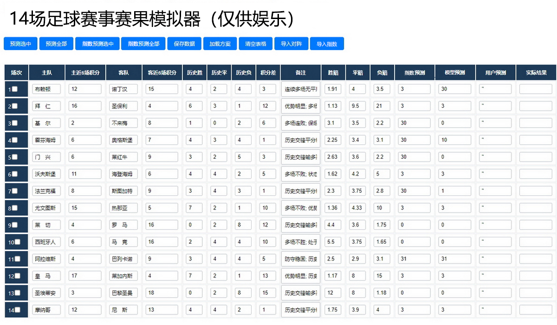The width and height of the screenshot is (557, 325).
Task: Click away team field 巴黎圣曼
Action: pyautogui.click(x=123, y=293)
